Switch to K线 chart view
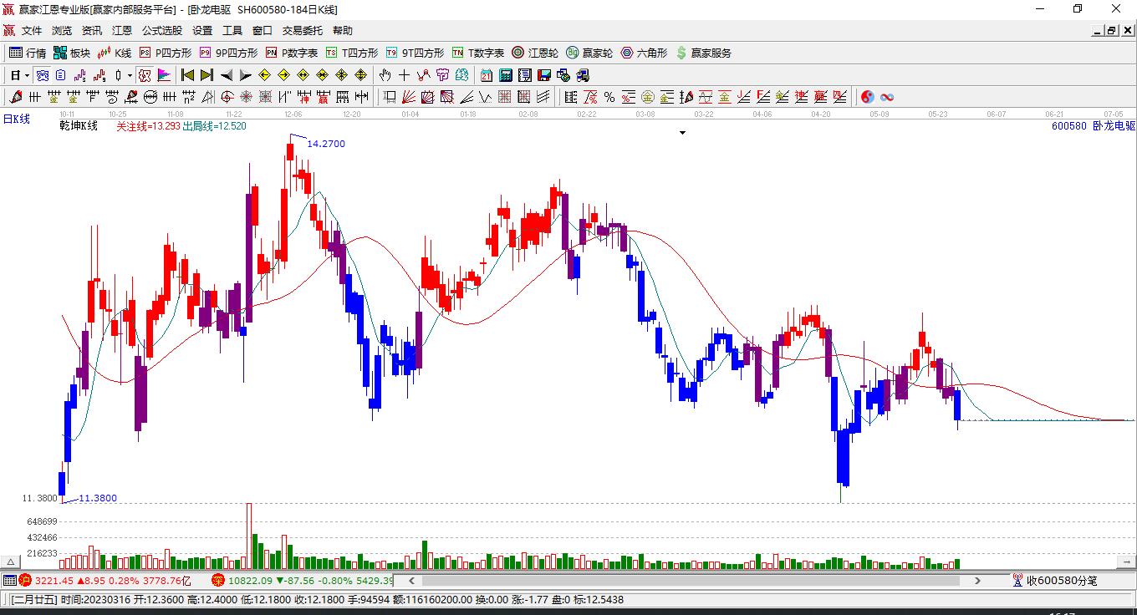Screen dimensions: 1137x615 click(115, 53)
